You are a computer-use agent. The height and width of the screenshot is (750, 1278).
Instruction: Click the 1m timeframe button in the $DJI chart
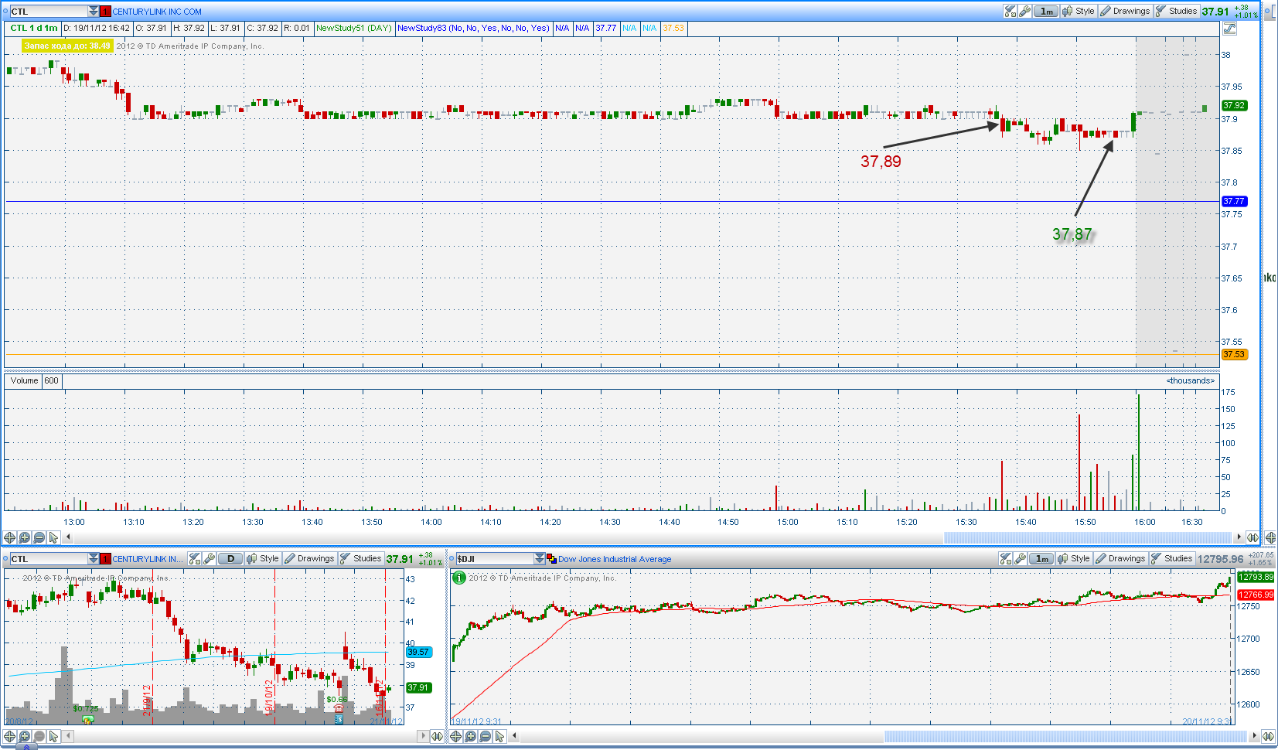tap(1041, 558)
